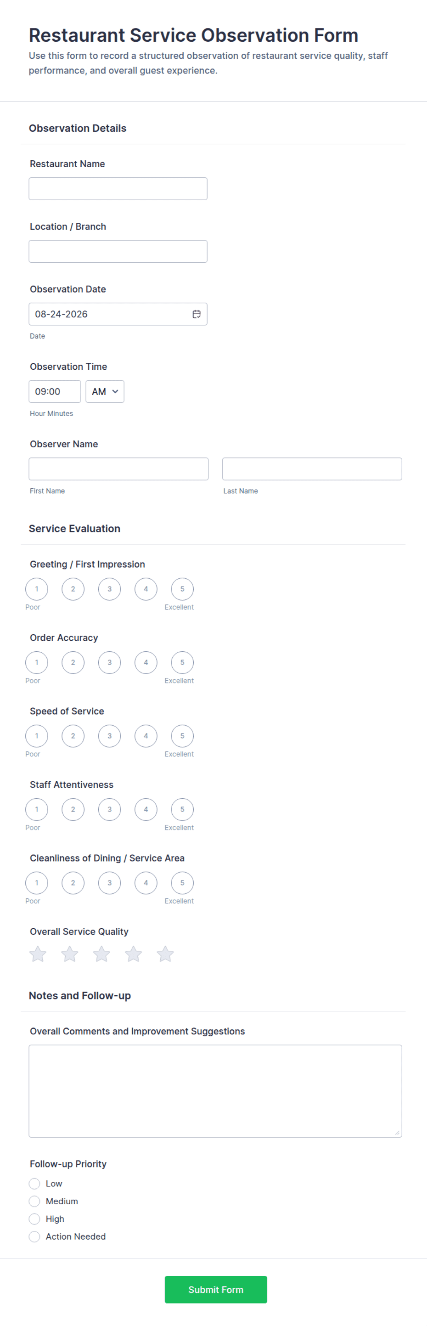Click the Overall Comments and Improvement Suggestions textarea
Image resolution: width=427 pixels, height=1326 pixels.
(x=215, y=1091)
